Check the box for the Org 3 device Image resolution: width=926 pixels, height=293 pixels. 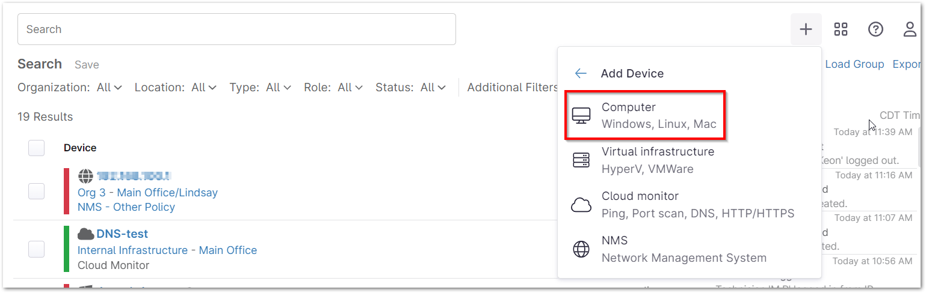tap(37, 192)
